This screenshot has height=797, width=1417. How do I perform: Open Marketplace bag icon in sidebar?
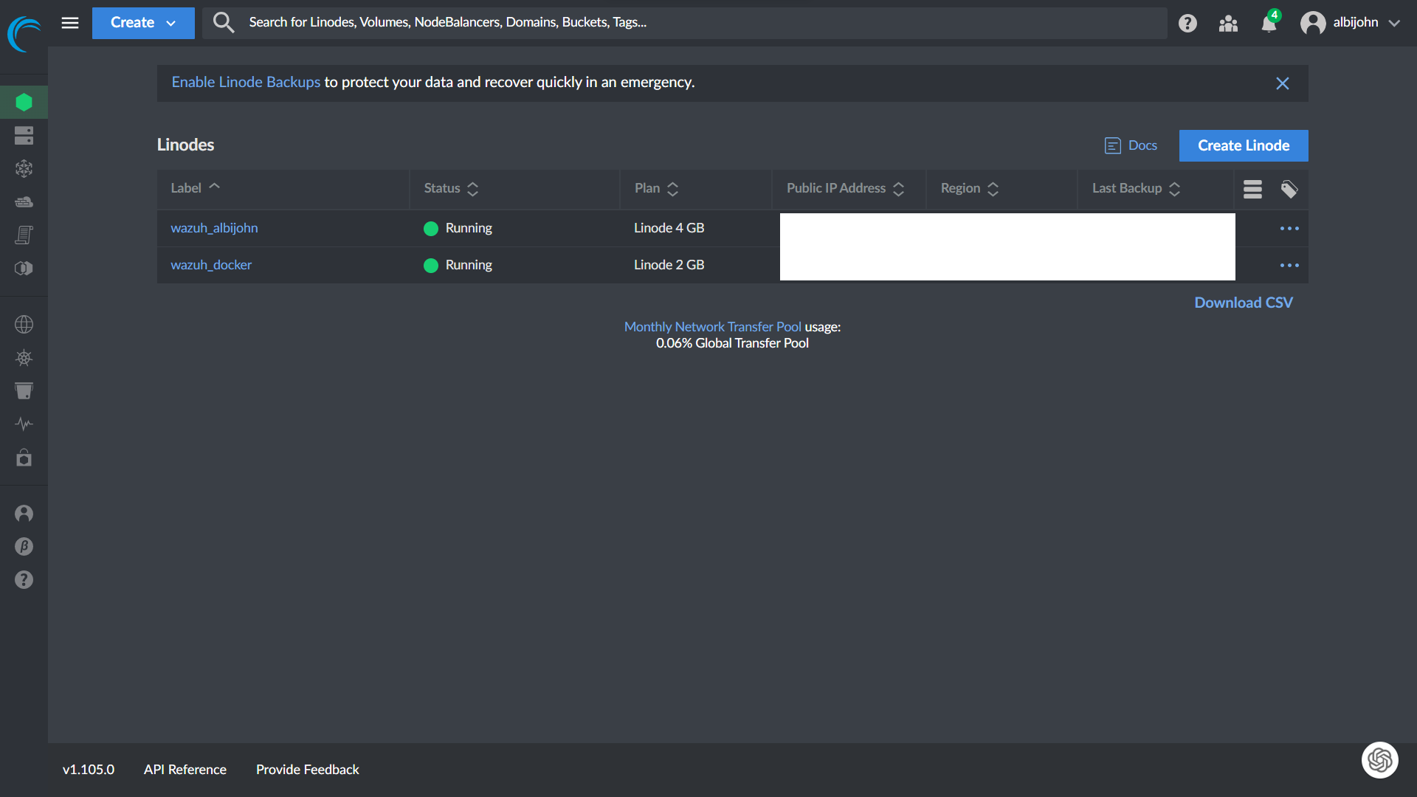coord(24,458)
